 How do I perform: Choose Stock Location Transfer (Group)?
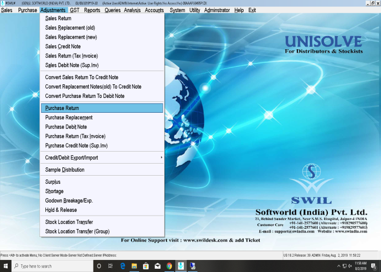(x=102, y=232)
